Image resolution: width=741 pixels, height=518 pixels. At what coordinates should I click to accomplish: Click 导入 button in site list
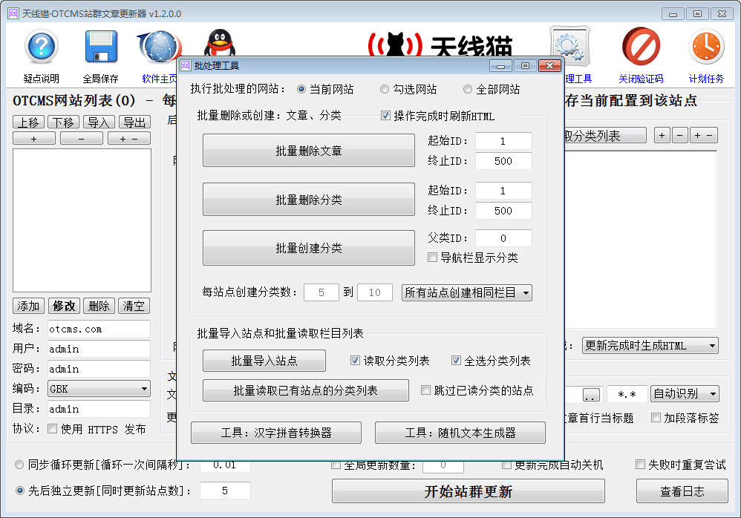pos(99,122)
